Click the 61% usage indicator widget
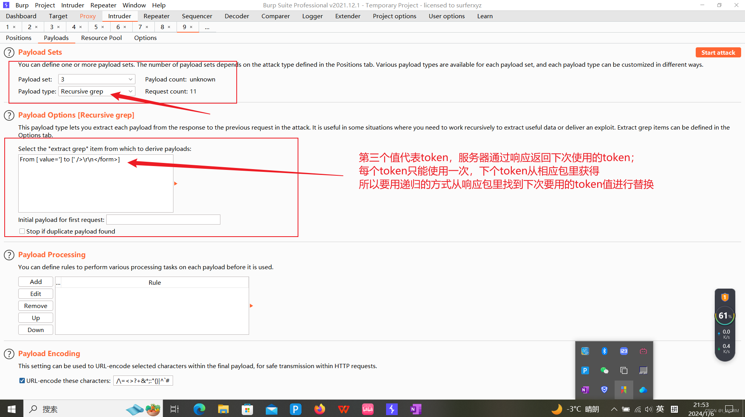The image size is (745, 417). tap(724, 316)
